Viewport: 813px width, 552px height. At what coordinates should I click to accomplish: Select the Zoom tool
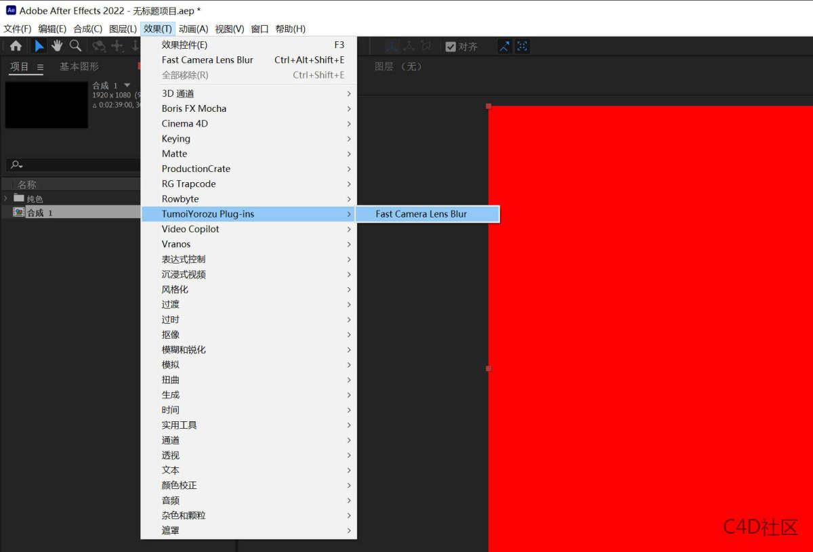pos(76,46)
